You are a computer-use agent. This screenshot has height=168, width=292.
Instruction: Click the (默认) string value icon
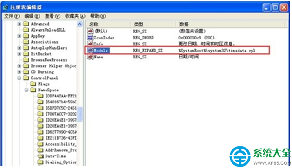(91, 31)
